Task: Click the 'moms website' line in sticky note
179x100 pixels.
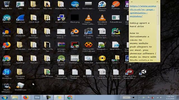Action: coord(139,43)
